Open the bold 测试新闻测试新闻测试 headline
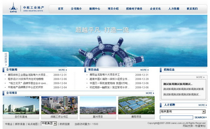The image size is (210, 129). (x=178, y=84)
